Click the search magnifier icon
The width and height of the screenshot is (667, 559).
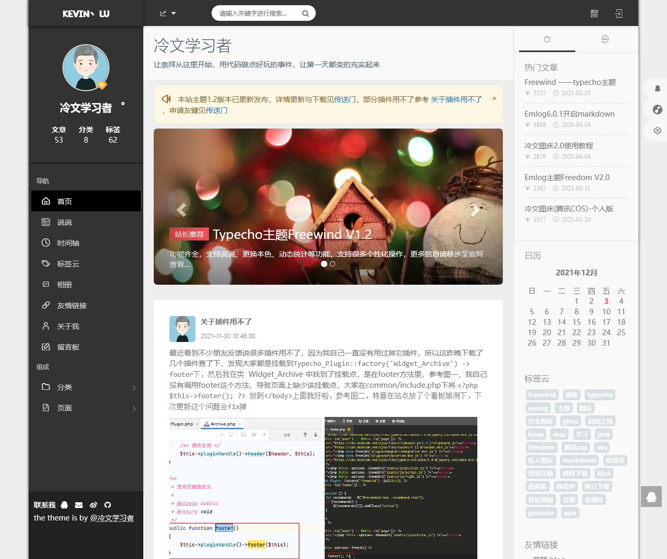point(305,14)
